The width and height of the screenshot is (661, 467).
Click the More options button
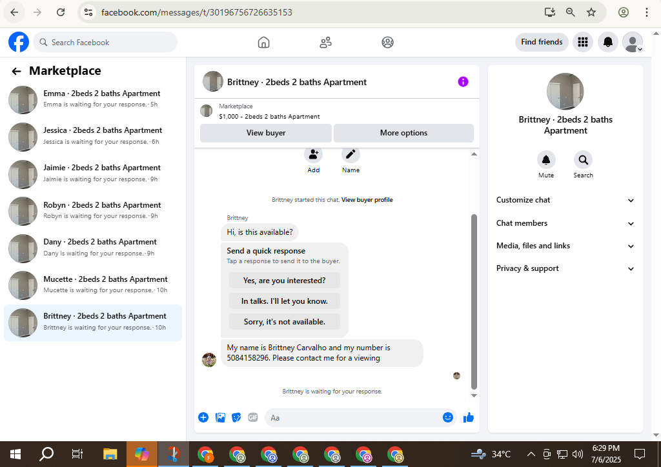click(x=403, y=133)
